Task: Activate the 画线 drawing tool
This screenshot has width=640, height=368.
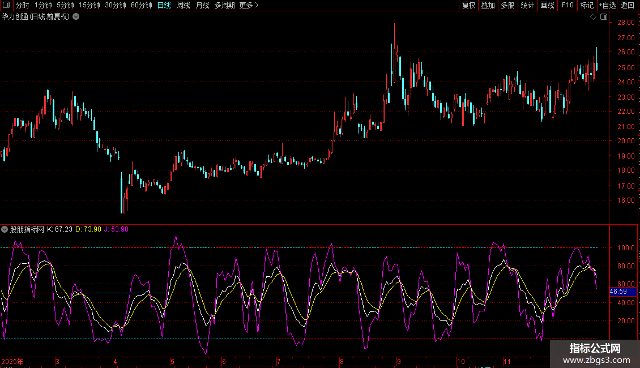Action: (547, 6)
